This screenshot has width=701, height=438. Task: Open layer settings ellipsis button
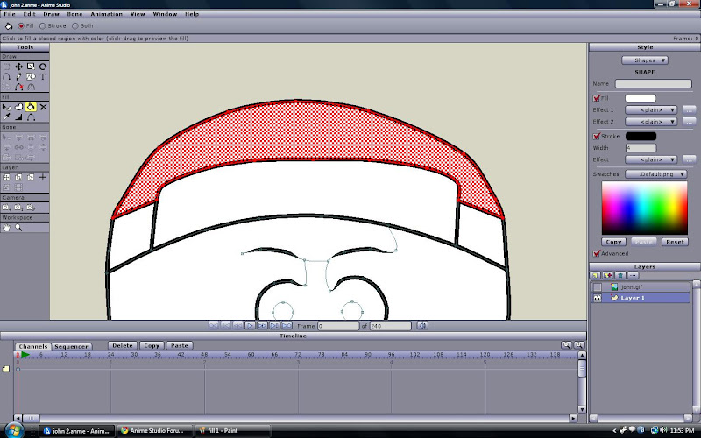click(x=633, y=275)
